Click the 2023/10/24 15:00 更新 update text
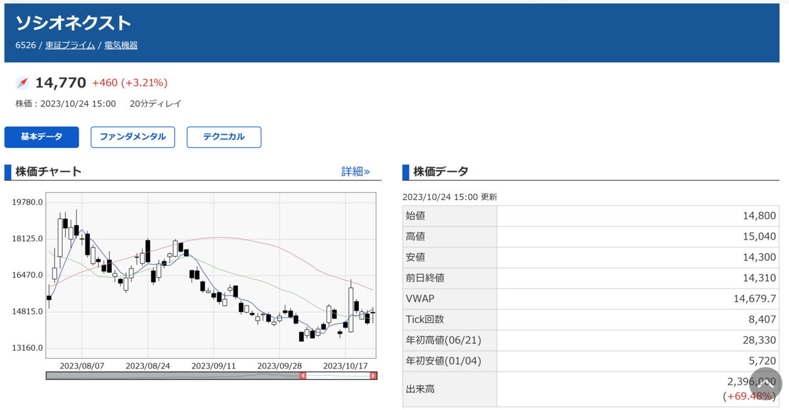The height and width of the screenshot is (410, 789). pos(450,197)
